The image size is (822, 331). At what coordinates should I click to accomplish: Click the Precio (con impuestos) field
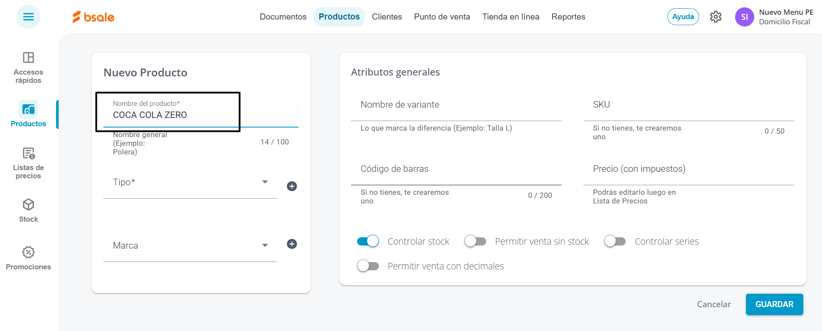(689, 169)
